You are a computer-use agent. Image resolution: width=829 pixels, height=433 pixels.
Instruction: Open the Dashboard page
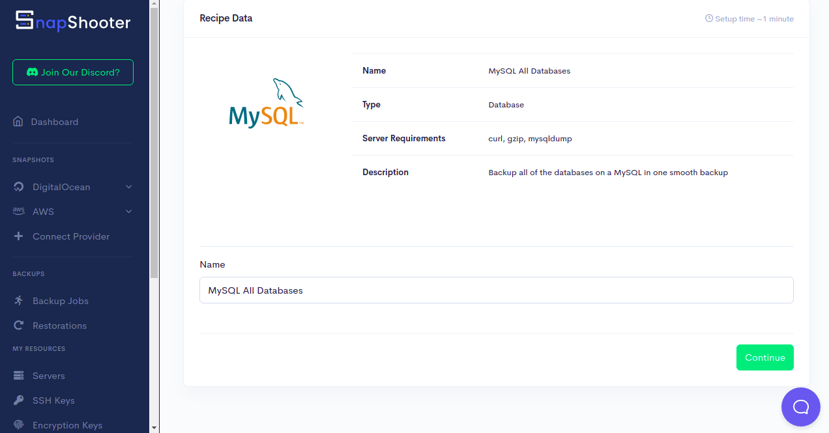tap(55, 122)
